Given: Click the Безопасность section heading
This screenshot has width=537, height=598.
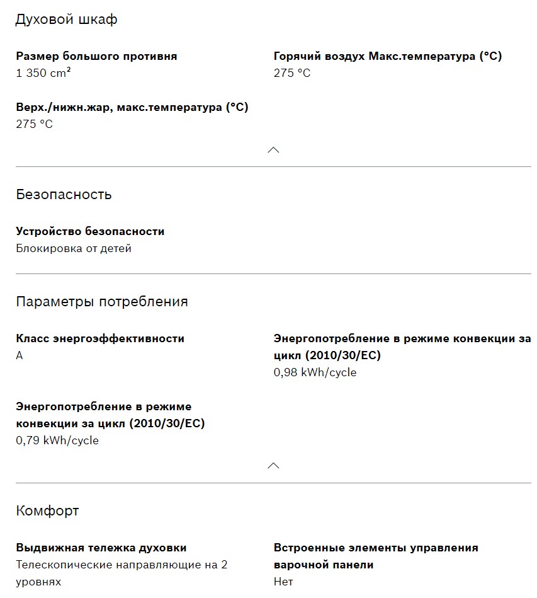Looking at the screenshot, I should pyautogui.click(x=64, y=194).
